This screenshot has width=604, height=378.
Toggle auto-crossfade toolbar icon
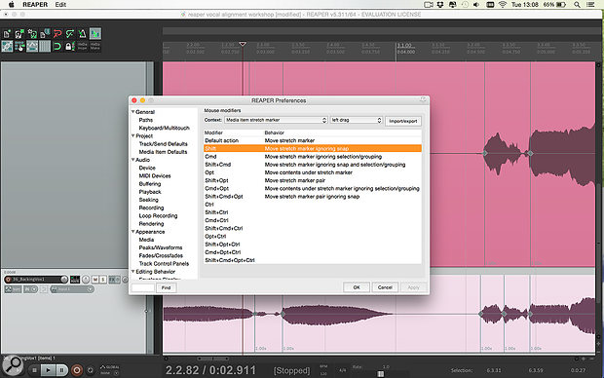pyautogui.click(x=95, y=34)
